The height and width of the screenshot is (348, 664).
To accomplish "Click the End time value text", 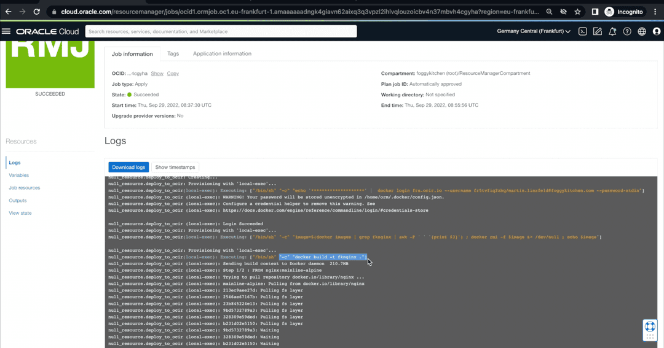I will (x=441, y=106).
